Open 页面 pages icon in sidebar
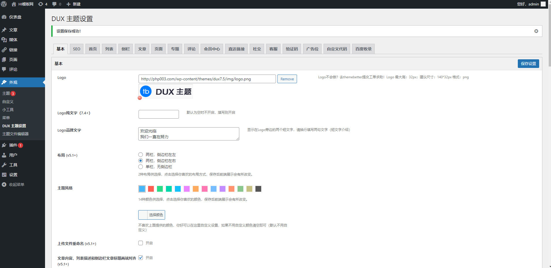This screenshot has width=551, height=268. (x=4, y=60)
